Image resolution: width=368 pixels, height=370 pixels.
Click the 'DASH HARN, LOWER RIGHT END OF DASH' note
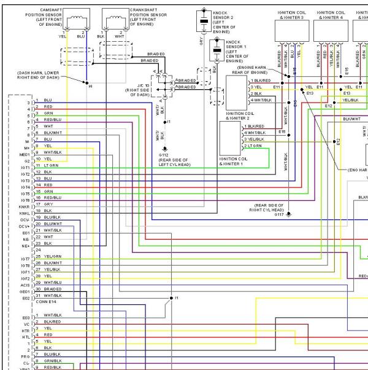point(38,75)
